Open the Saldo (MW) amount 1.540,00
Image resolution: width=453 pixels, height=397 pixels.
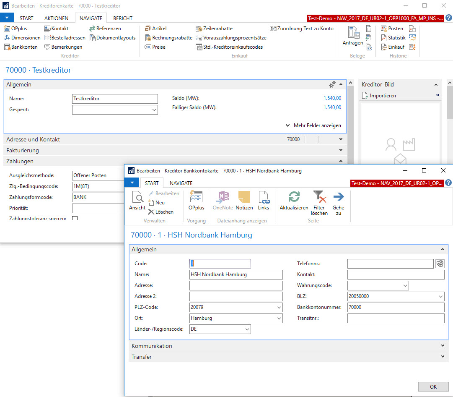click(332, 98)
